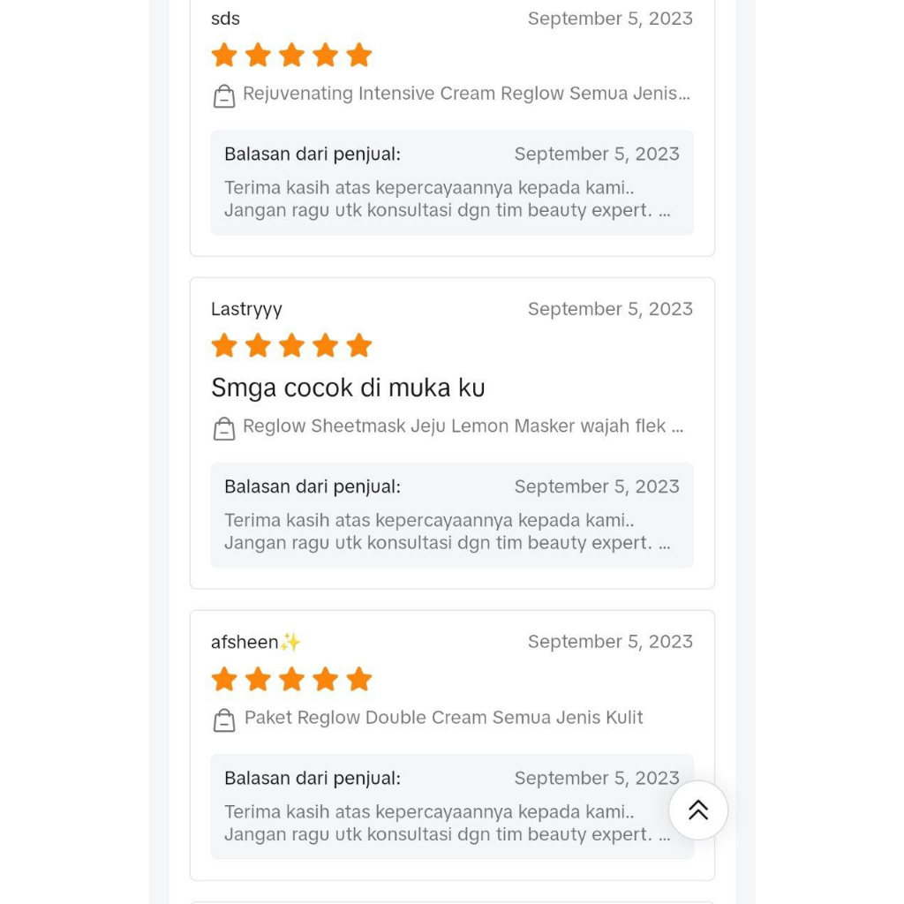This screenshot has width=904, height=904.
Task: Tap the scroll-to-top double chevron button
Action: (698, 810)
